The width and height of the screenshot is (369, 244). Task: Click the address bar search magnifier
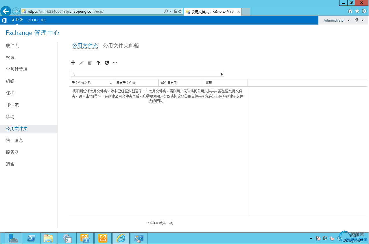(166, 12)
